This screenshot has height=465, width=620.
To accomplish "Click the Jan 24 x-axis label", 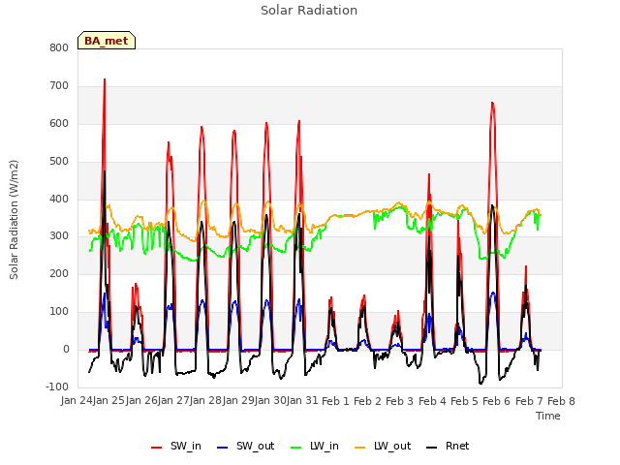I will (77, 400).
